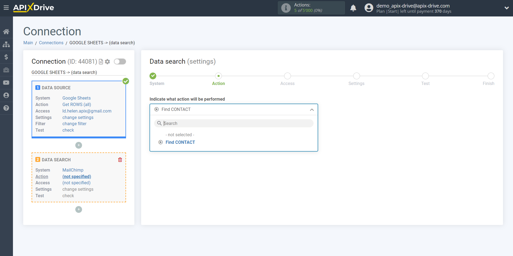Click Data Search check text

click(x=68, y=196)
